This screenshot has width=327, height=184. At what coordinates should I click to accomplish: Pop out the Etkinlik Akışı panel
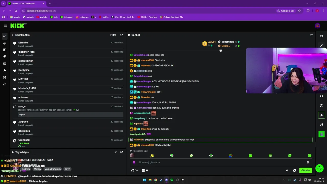(x=122, y=35)
